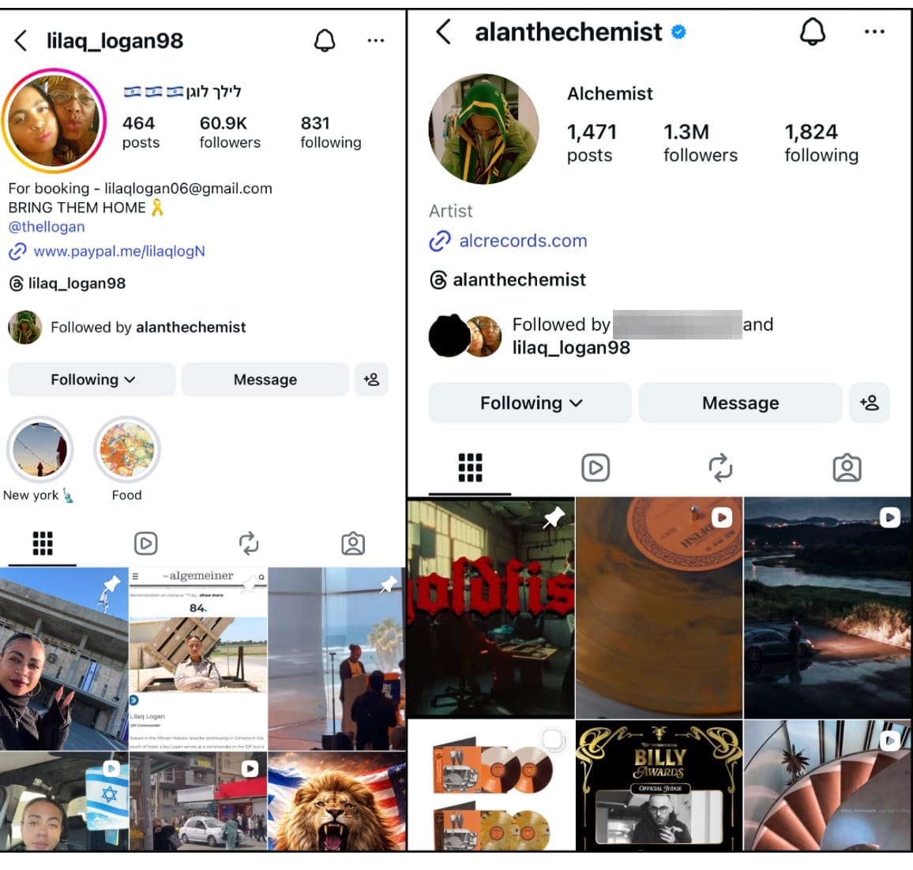
Task: Show reposts tab on alanthechemist profile
Action: pyautogui.click(x=720, y=467)
